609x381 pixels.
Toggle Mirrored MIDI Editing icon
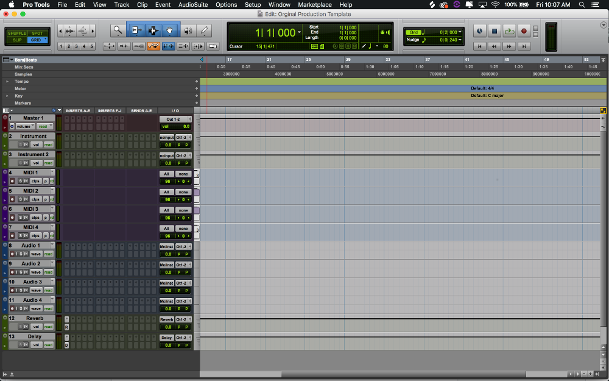click(x=139, y=46)
